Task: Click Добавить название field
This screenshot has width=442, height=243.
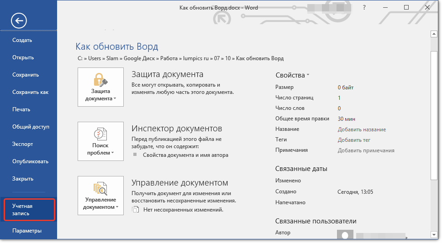Action: pos(362,129)
